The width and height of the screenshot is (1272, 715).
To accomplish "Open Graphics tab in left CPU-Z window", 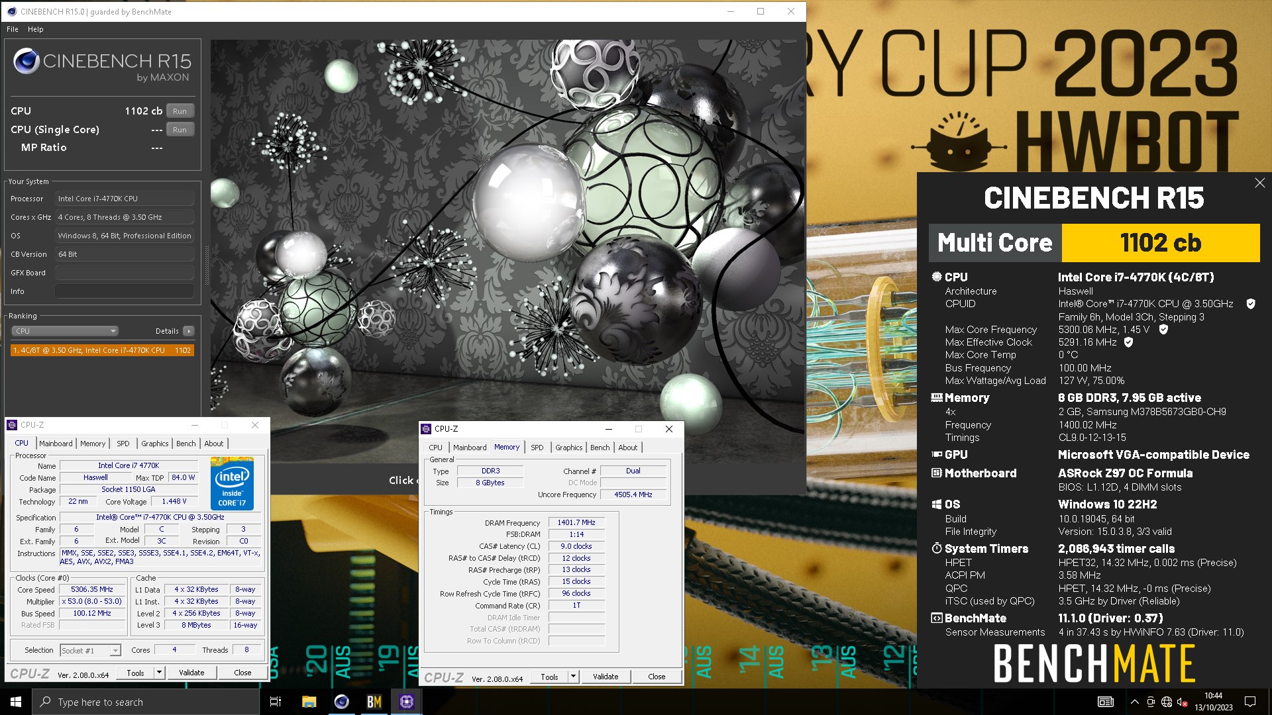I will [x=155, y=444].
